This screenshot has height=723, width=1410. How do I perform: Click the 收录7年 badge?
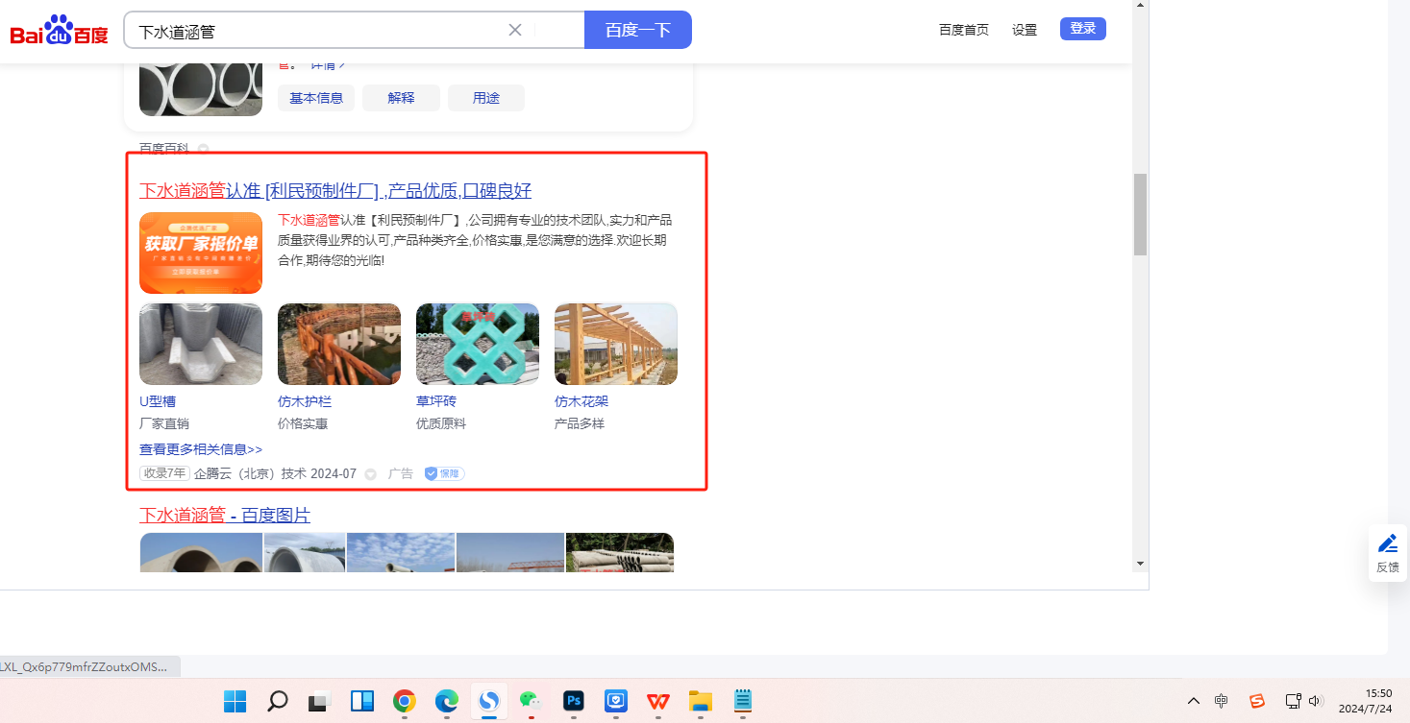coord(164,473)
